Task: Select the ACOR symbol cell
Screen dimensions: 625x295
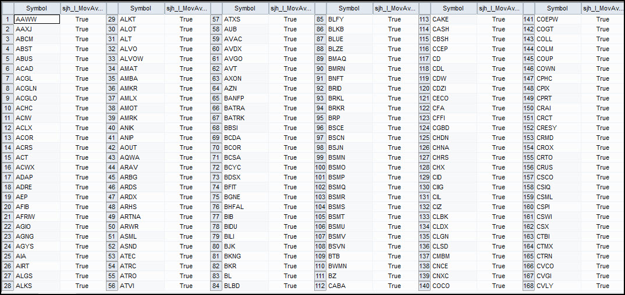Action: click(37, 138)
